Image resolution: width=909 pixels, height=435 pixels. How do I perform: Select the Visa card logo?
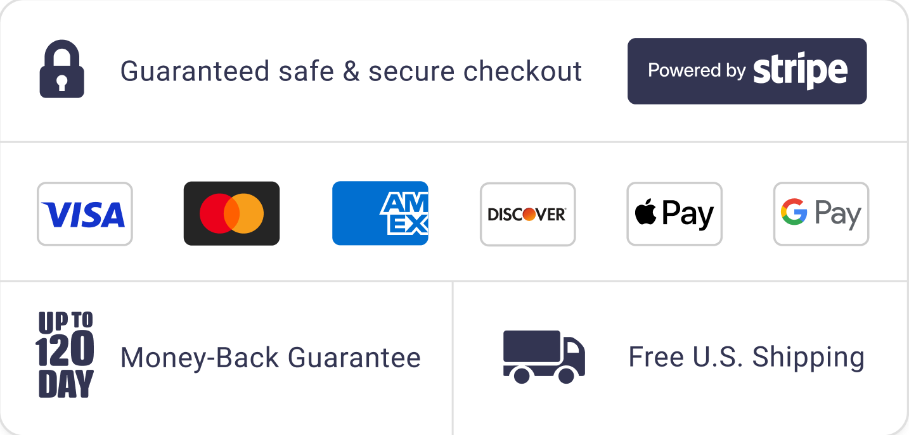pyautogui.click(x=84, y=214)
